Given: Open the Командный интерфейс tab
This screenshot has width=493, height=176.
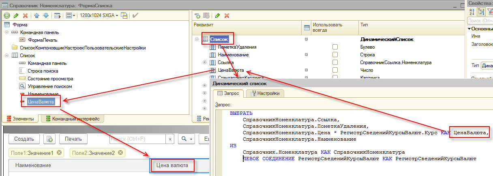Looking at the screenshot, I should [x=73, y=119].
